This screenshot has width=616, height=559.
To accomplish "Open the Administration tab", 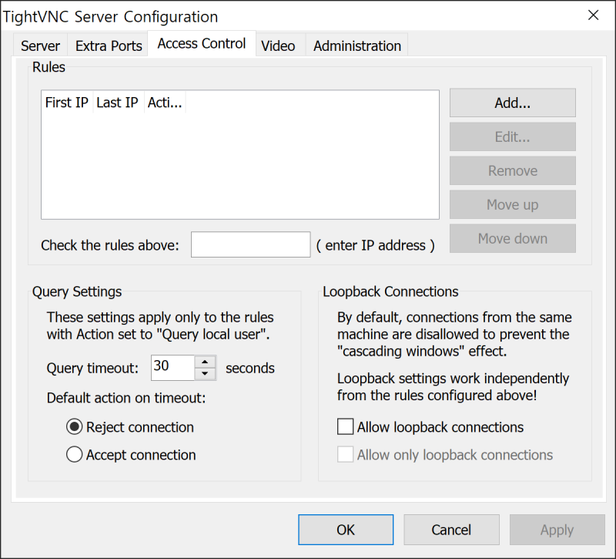I will coord(357,46).
